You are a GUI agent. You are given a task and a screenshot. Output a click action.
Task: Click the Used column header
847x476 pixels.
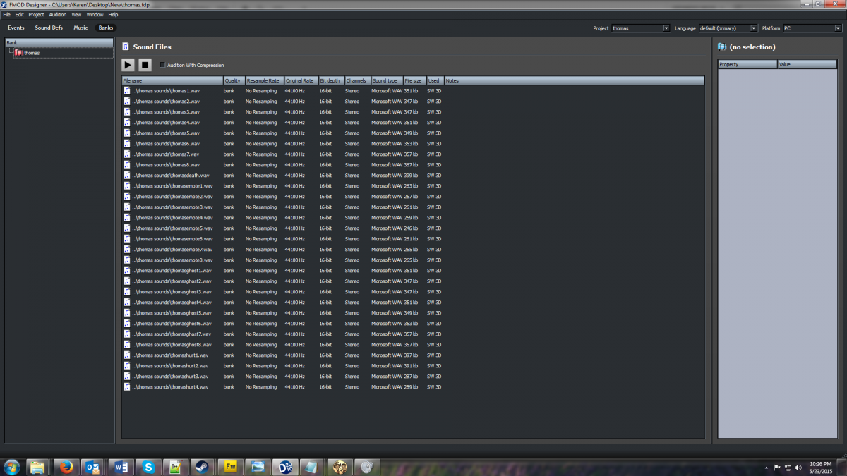[x=435, y=80]
